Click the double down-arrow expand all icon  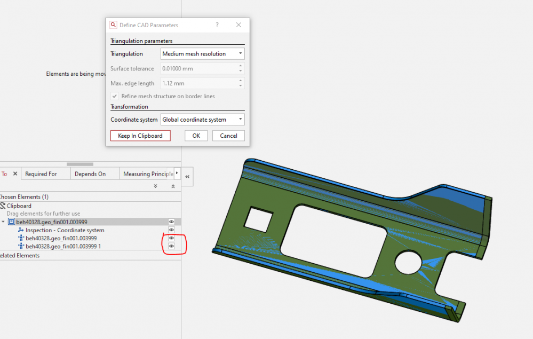click(155, 186)
